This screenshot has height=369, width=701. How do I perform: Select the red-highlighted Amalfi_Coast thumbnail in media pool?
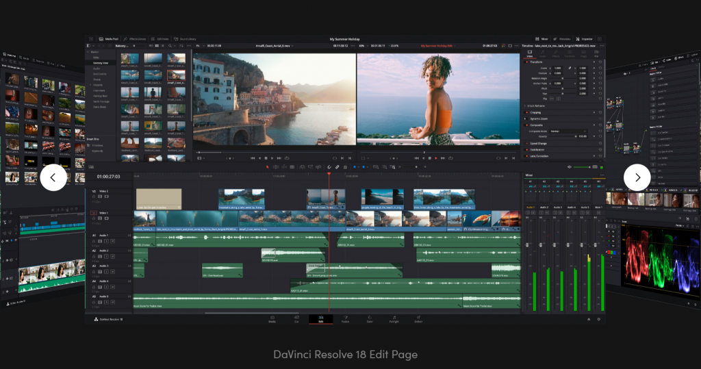tap(176, 75)
